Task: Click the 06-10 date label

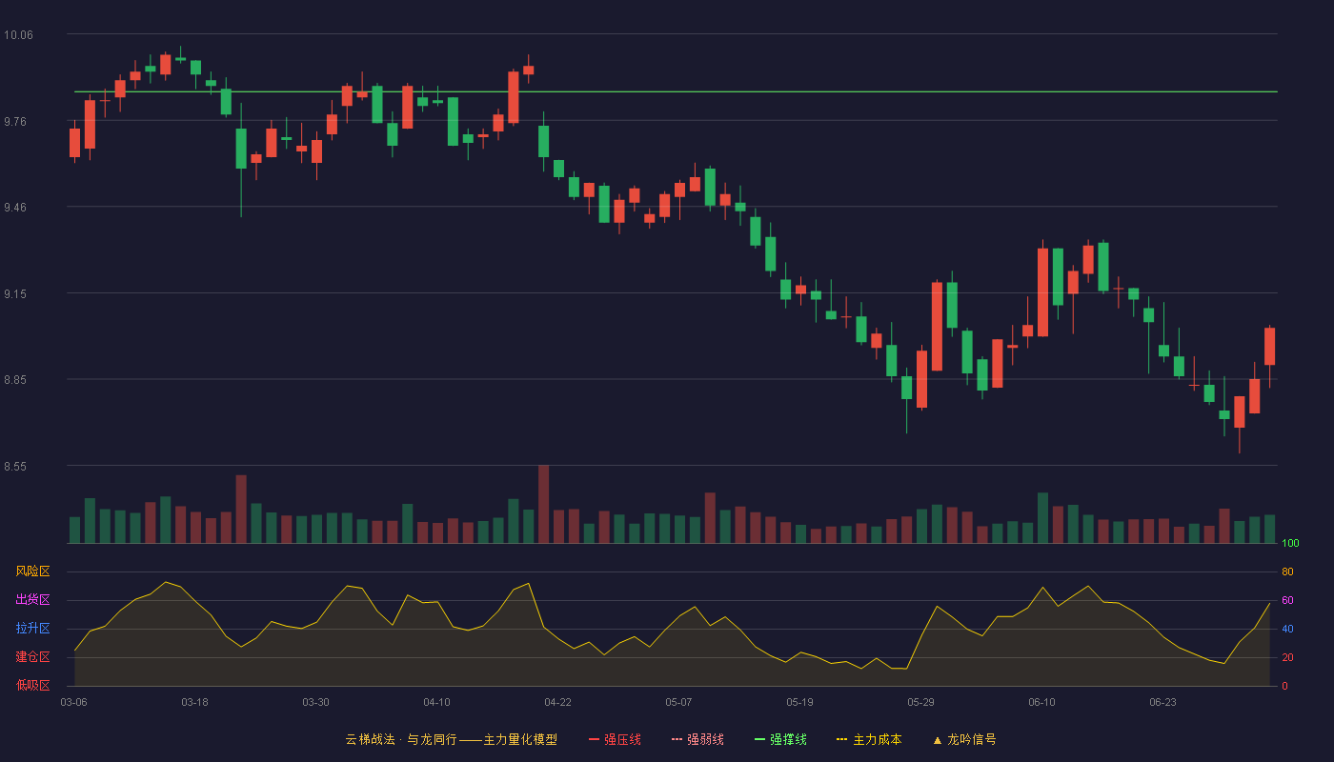Action: coord(1041,702)
